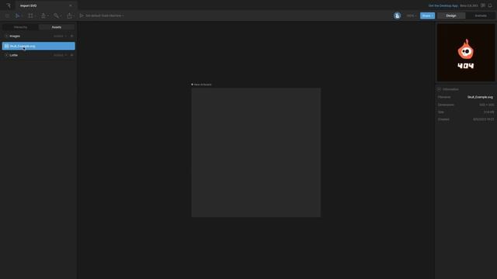Screen dimensions: 497x279
Task: Select the New Artboard label
Action: 203,84
